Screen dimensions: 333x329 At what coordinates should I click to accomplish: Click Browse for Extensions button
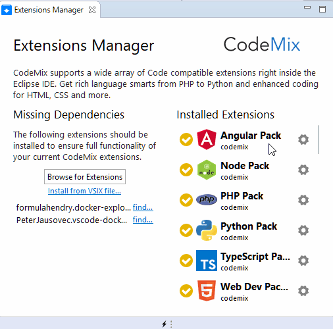85,177
